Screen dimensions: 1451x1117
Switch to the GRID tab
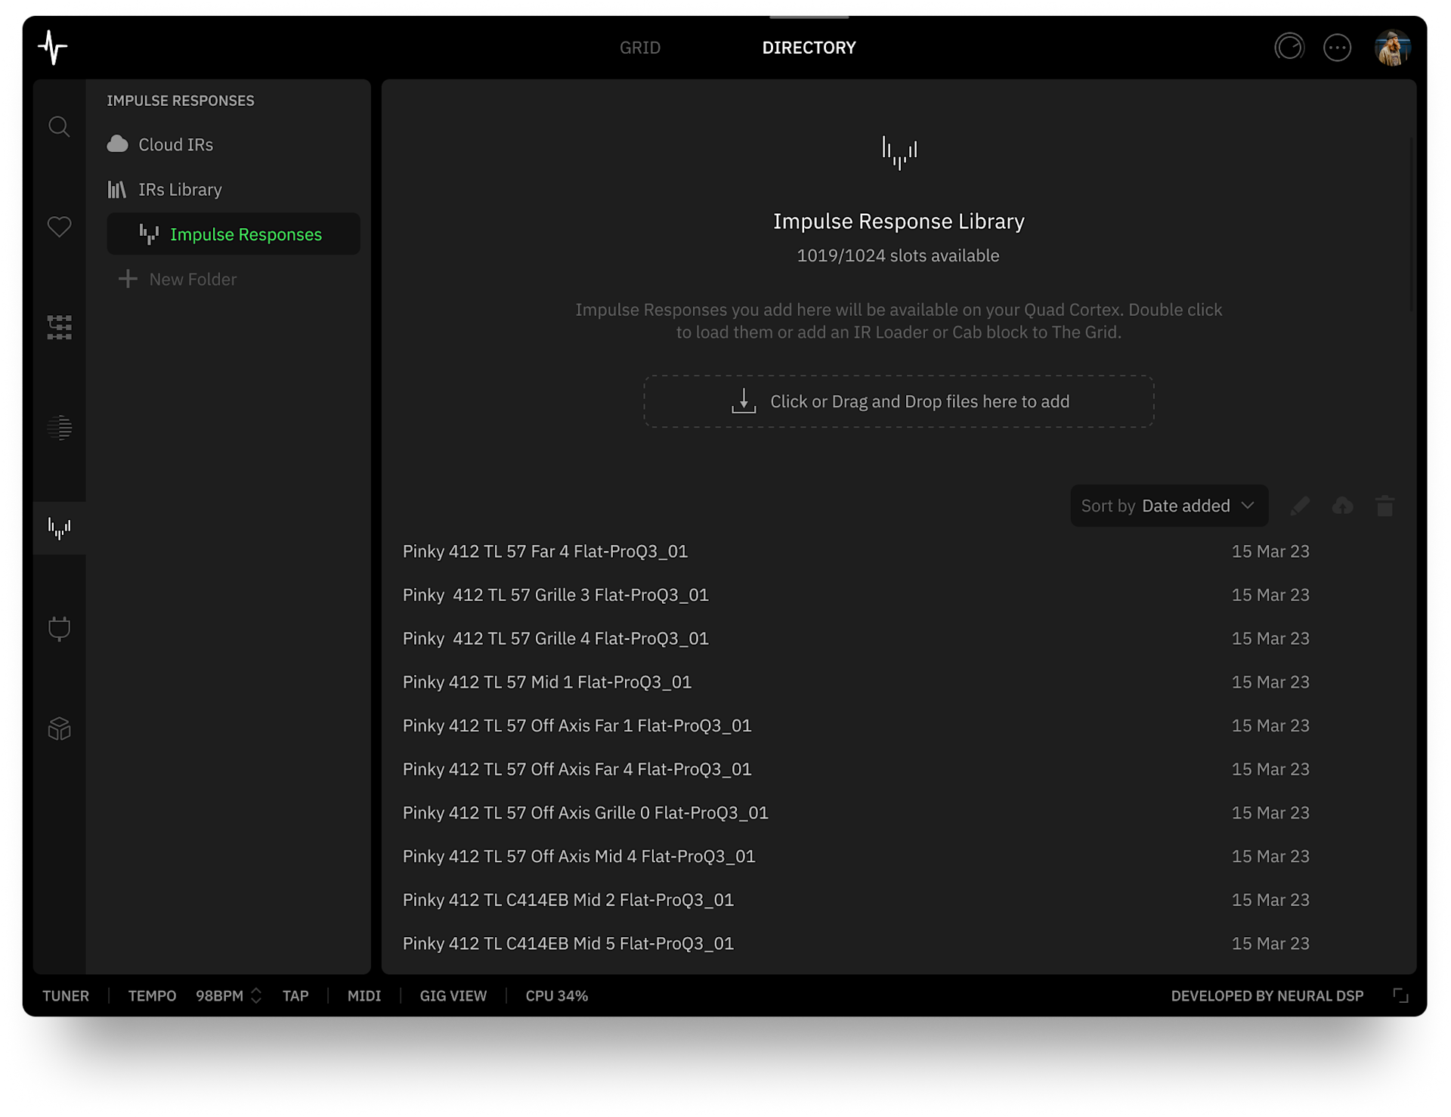[639, 48]
